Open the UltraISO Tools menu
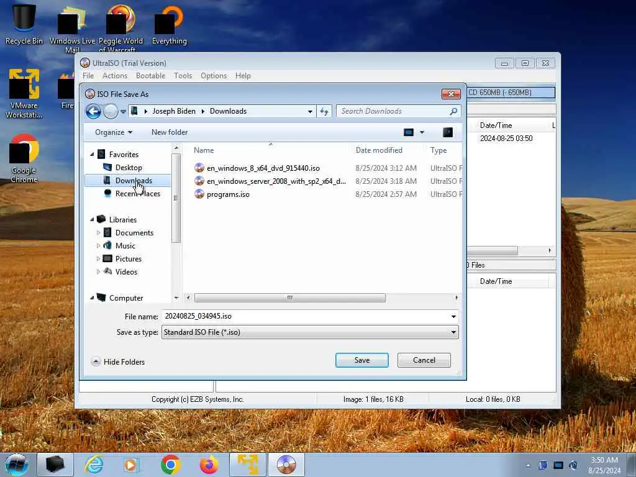This screenshot has width=636, height=477. (x=183, y=76)
